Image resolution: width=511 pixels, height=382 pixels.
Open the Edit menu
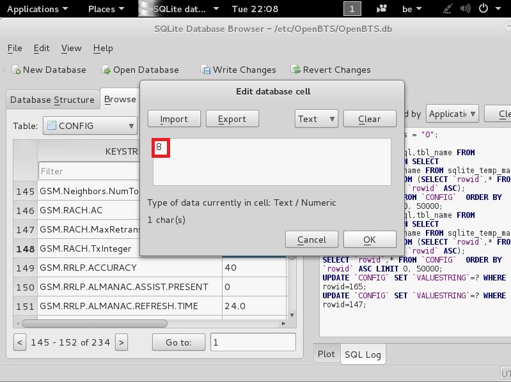42,48
